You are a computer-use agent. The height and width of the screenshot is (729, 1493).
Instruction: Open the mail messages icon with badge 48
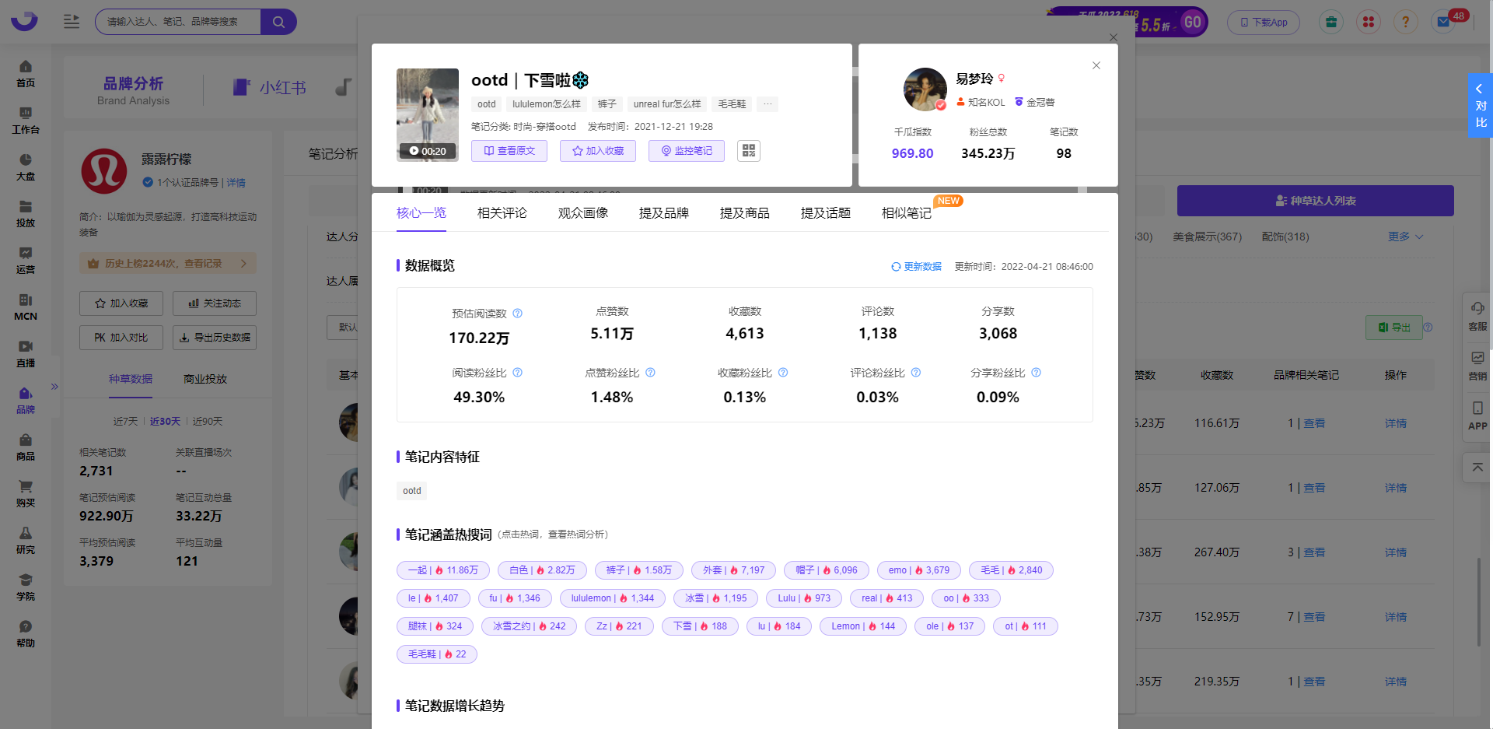pos(1444,22)
